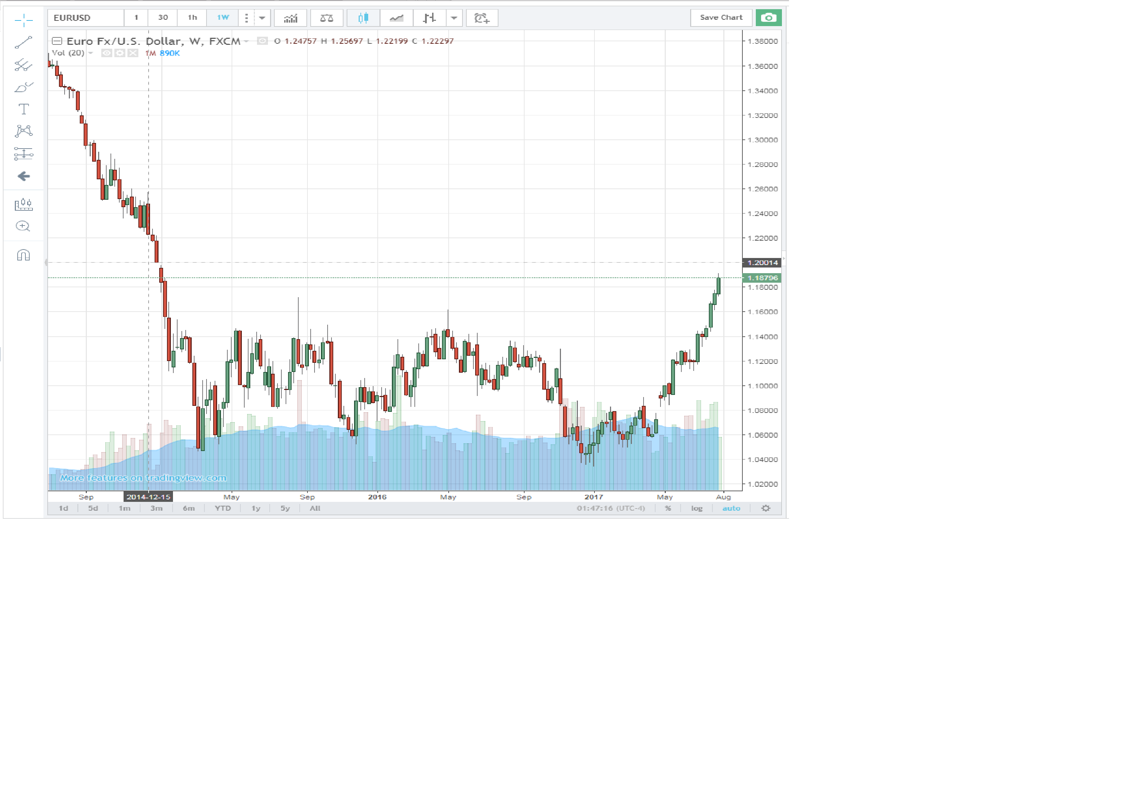Viewport: 1124px width, 799px height.
Task: Open the interval dropdown arrow
Action: 262,18
